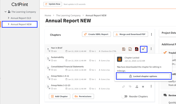Click the Add Chapter button
Image resolution: width=176 pixels, height=104 pixels.
click(60, 96)
